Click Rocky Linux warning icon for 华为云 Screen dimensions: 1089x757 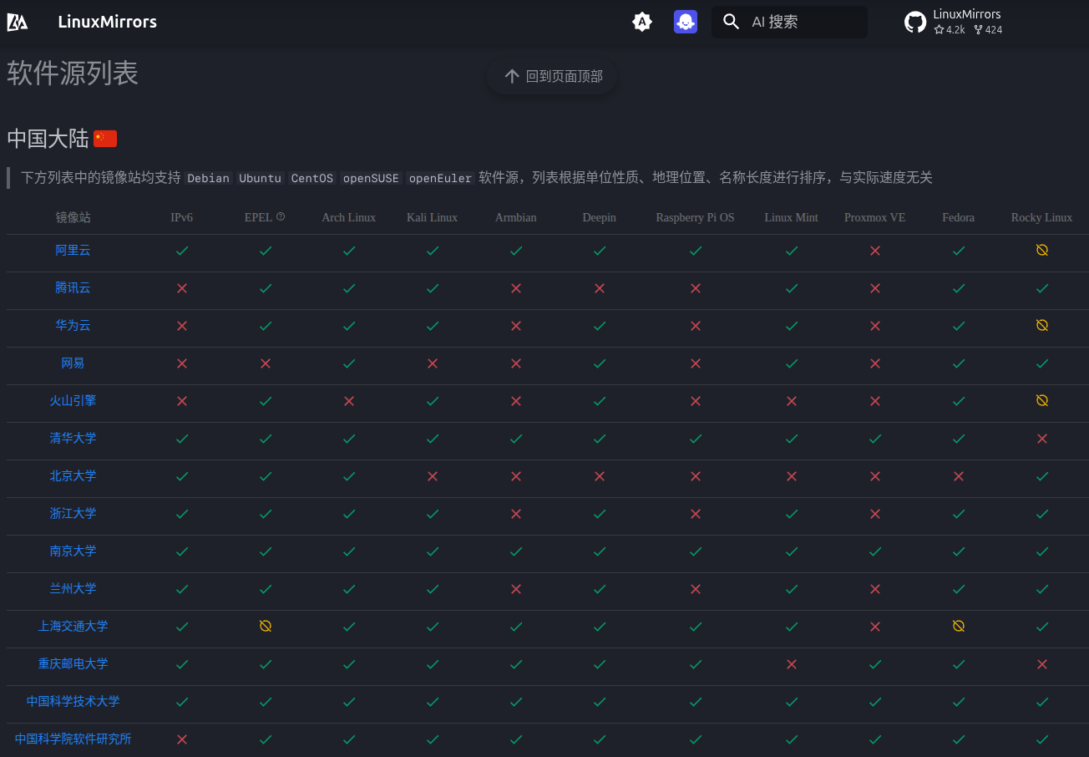[x=1042, y=325]
